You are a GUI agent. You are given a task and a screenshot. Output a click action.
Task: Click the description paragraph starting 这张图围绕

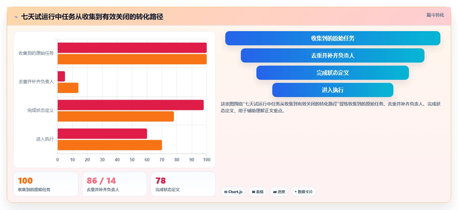pos(330,107)
